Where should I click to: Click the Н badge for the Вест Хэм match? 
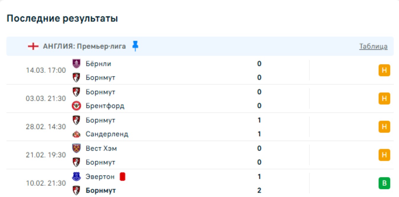point(384,155)
